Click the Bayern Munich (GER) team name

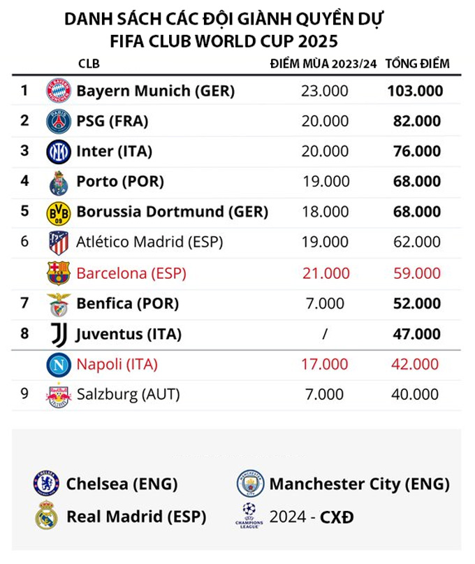point(155,91)
